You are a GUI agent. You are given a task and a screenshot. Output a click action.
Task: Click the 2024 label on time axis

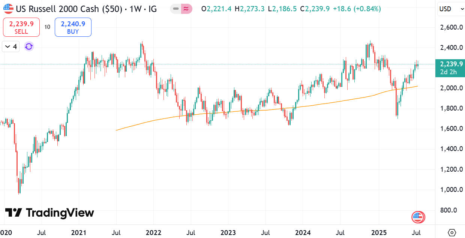[303, 233]
